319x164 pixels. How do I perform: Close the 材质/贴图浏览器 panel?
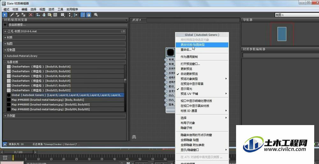(x=126, y=20)
